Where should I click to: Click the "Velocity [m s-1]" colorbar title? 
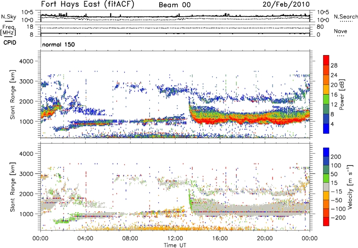[x=349, y=187]
